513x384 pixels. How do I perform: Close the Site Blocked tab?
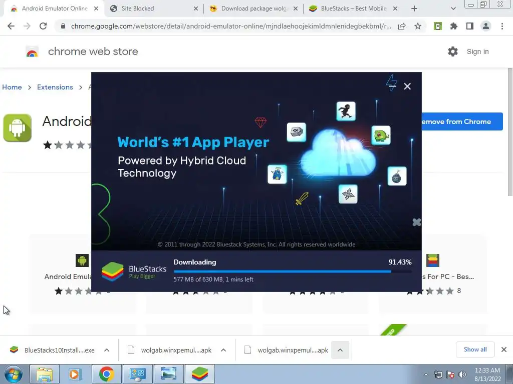[196, 8]
